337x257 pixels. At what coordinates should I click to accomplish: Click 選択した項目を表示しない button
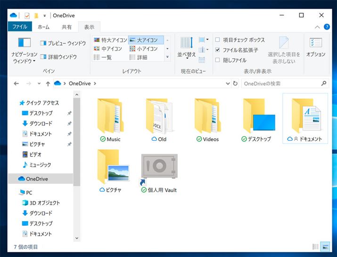[x=284, y=50]
